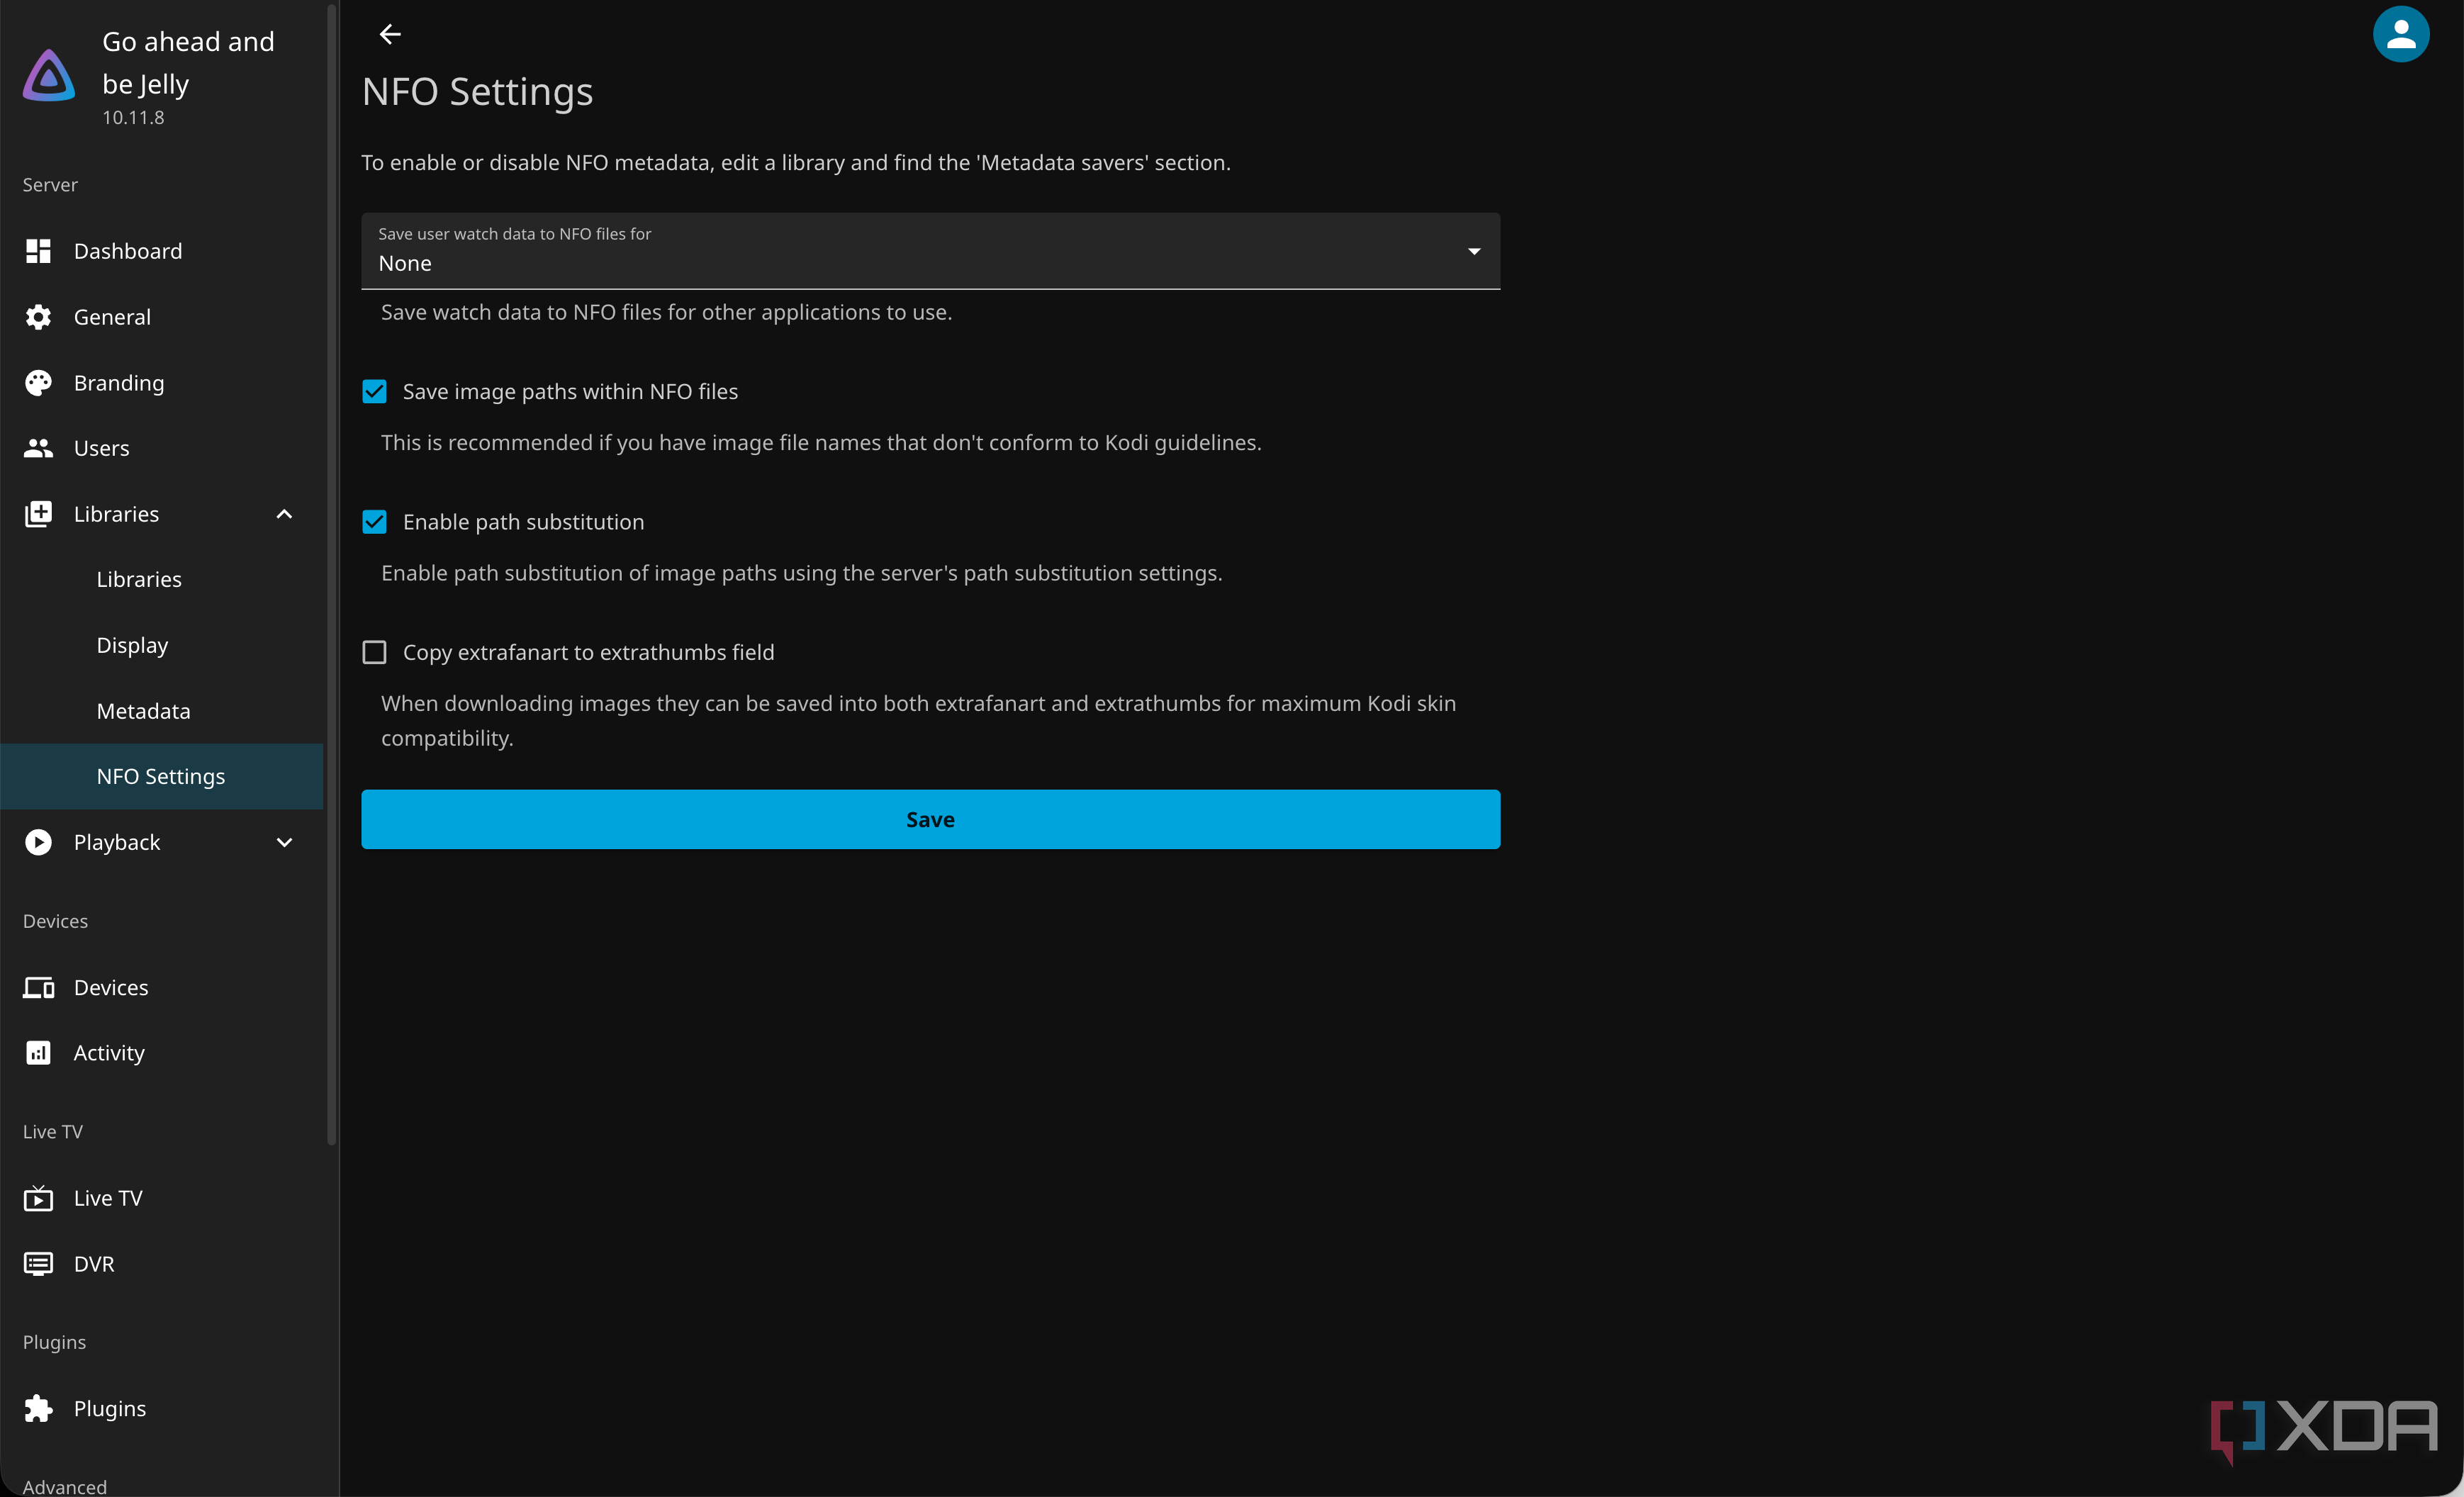Click the Jellyfin logo icon

point(49,76)
